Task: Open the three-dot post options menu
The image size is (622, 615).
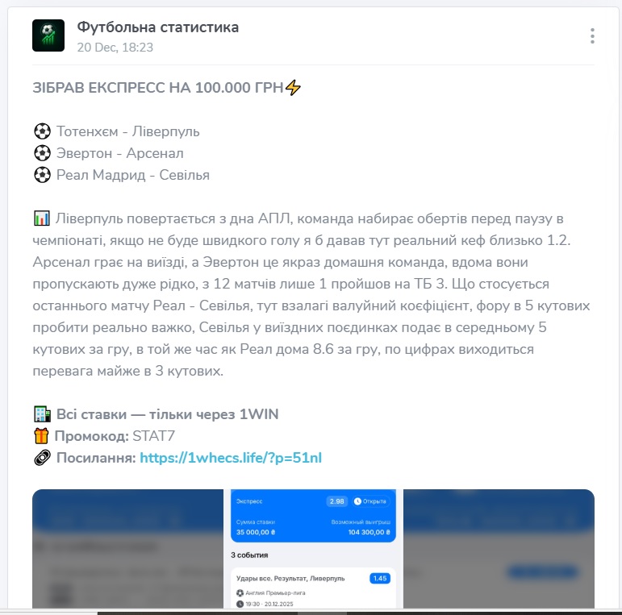Action: click(x=592, y=35)
